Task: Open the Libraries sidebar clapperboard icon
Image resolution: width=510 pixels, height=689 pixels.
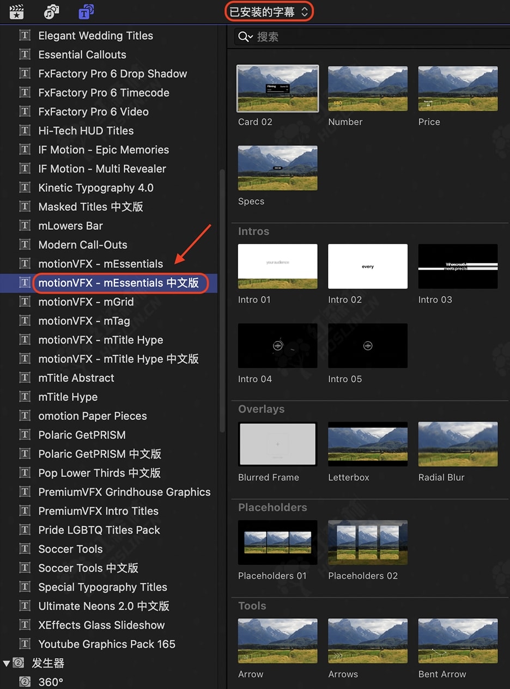Action: (17, 11)
